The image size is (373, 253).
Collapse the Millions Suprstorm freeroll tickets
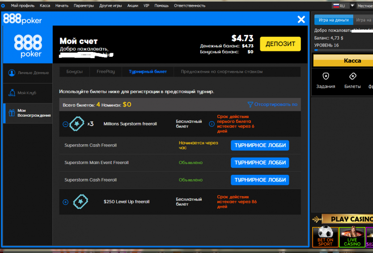pyautogui.click(x=65, y=124)
